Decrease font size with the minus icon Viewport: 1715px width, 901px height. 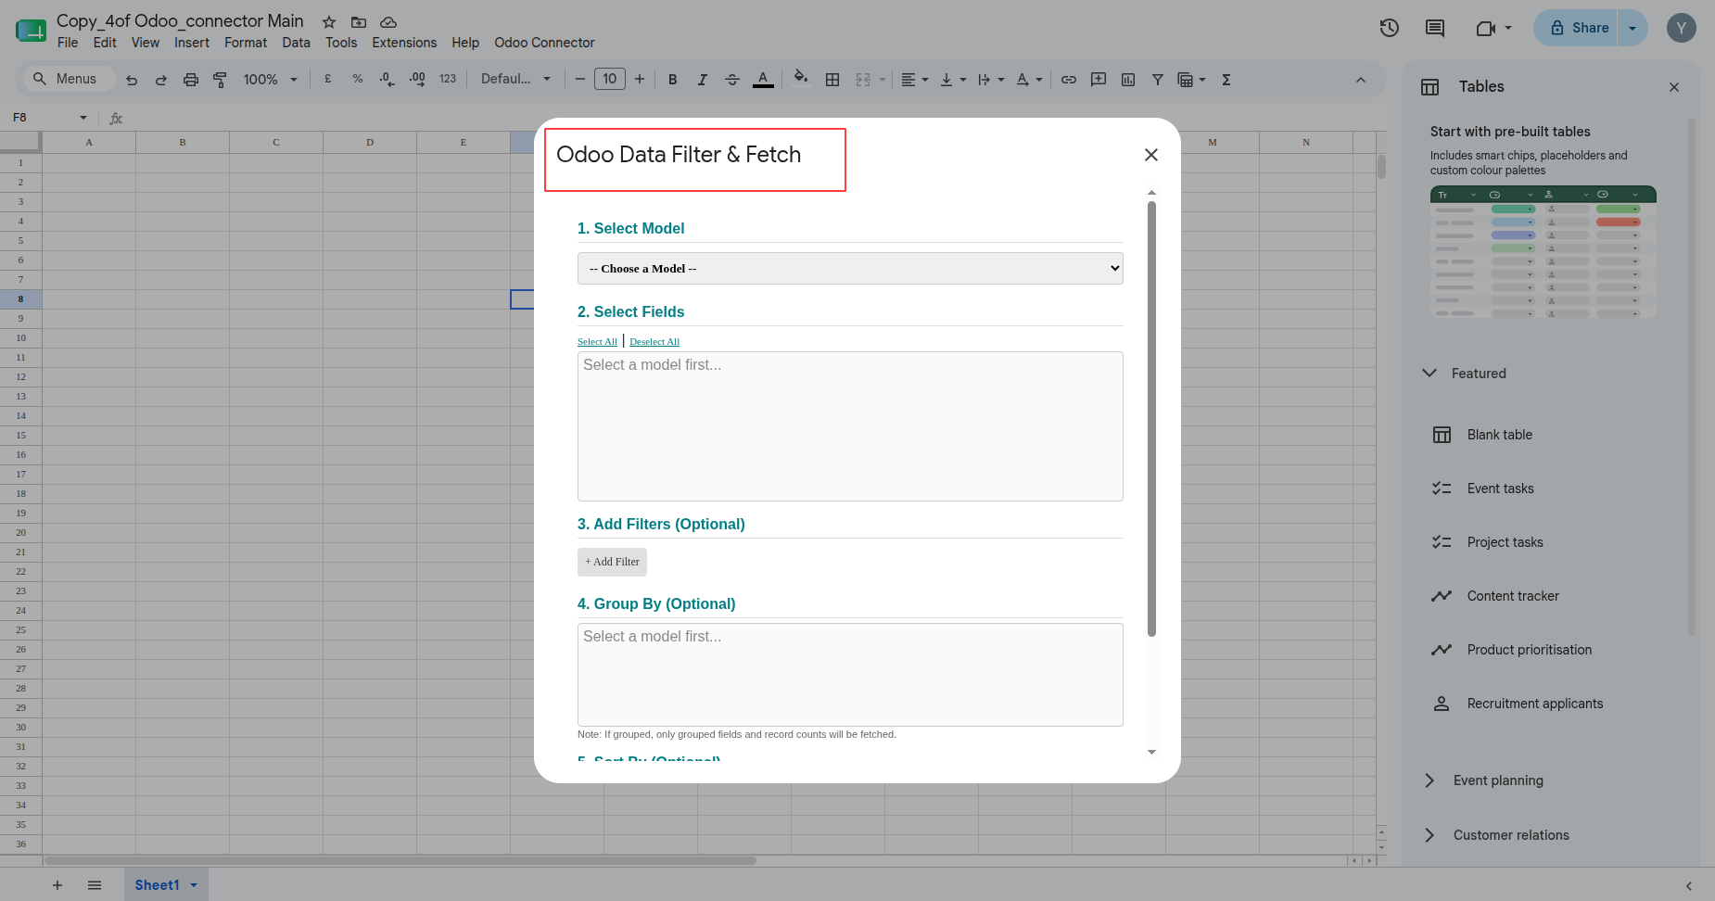[x=580, y=80]
